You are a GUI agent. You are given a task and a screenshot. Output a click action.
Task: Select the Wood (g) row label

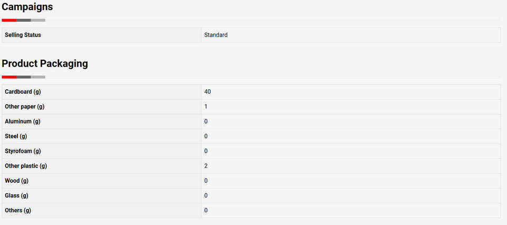click(16, 181)
